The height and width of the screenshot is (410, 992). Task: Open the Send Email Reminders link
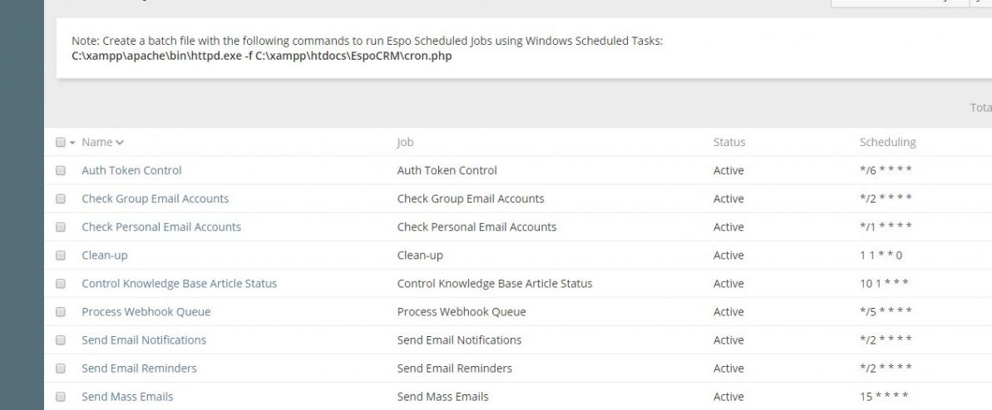click(139, 368)
